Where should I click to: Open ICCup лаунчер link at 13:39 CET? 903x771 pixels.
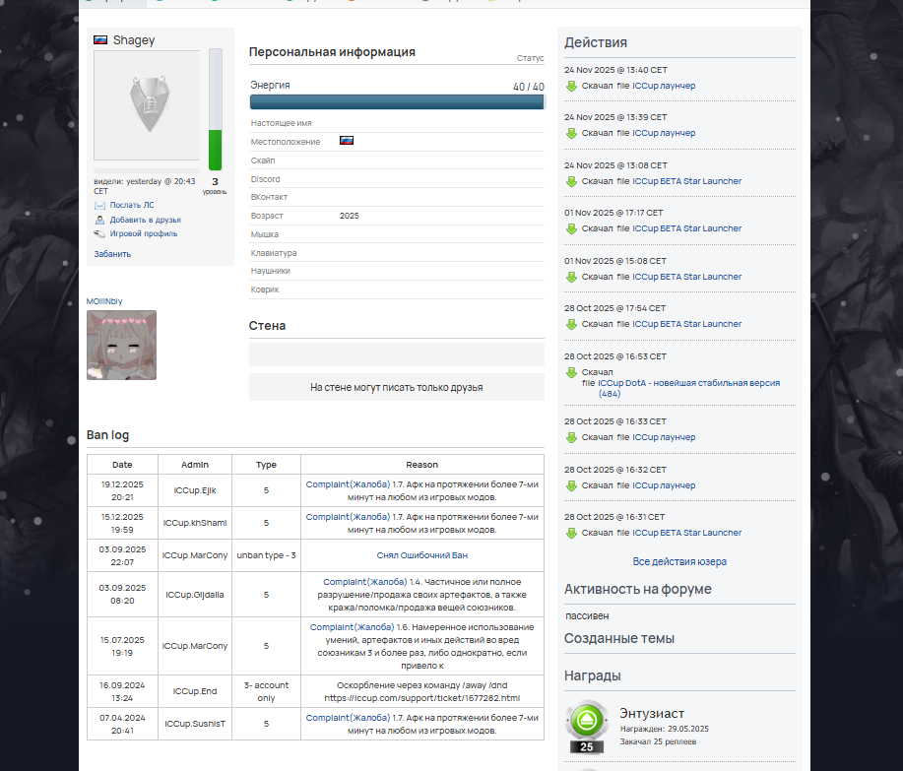point(664,133)
